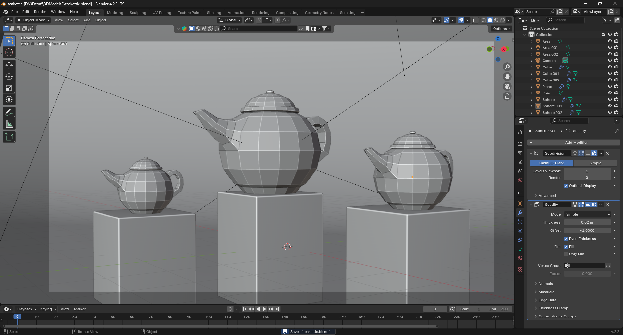Click the Thickness value field
The image size is (623, 335).
(x=587, y=222)
